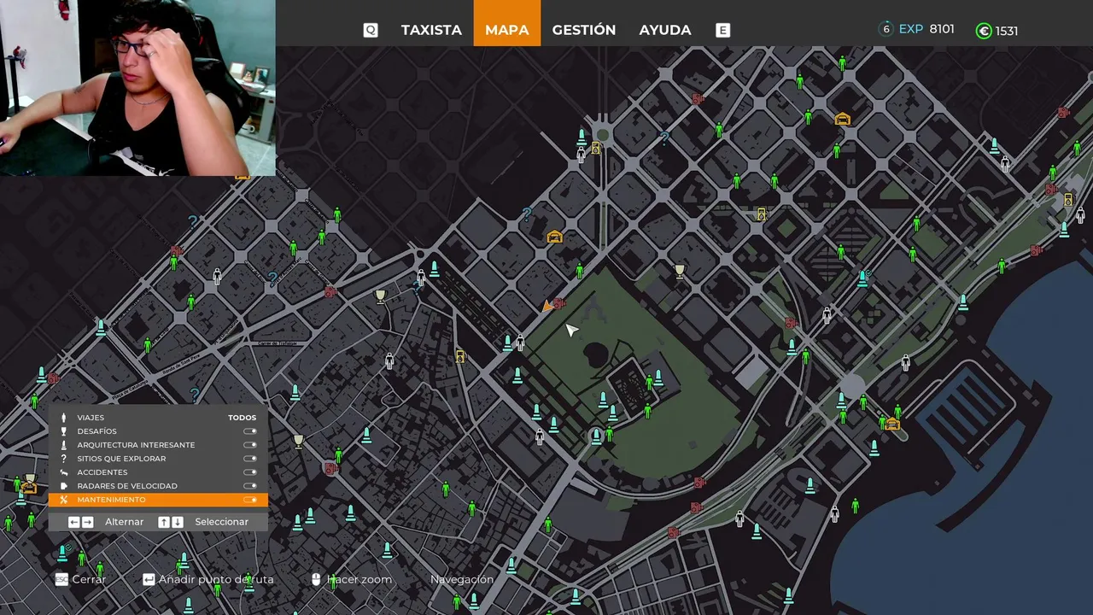Toggle the MANTENIMIENTO filter switch
The width and height of the screenshot is (1093, 615).
click(250, 500)
